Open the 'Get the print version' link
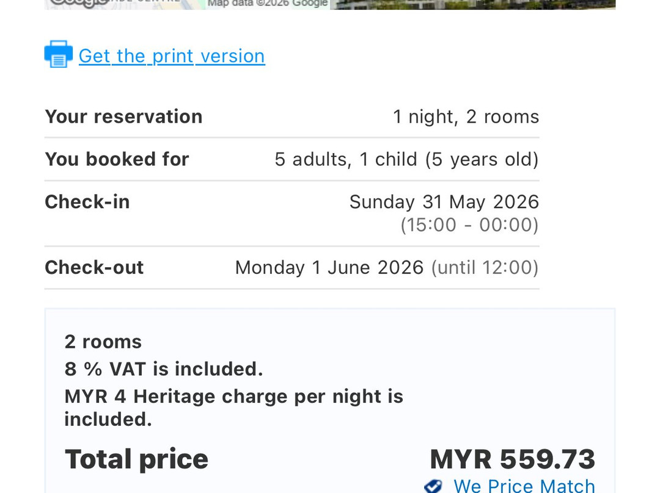This screenshot has height=493, width=660. pyautogui.click(x=172, y=56)
